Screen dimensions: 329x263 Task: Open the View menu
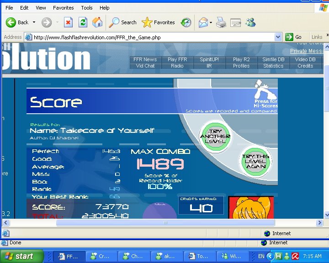click(x=41, y=8)
